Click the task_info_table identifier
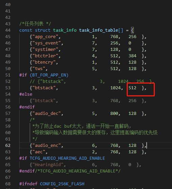 [x=99, y=30]
